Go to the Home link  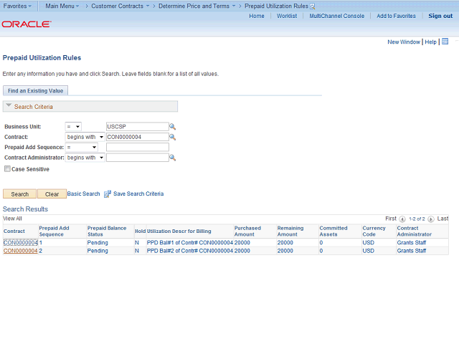(x=257, y=16)
